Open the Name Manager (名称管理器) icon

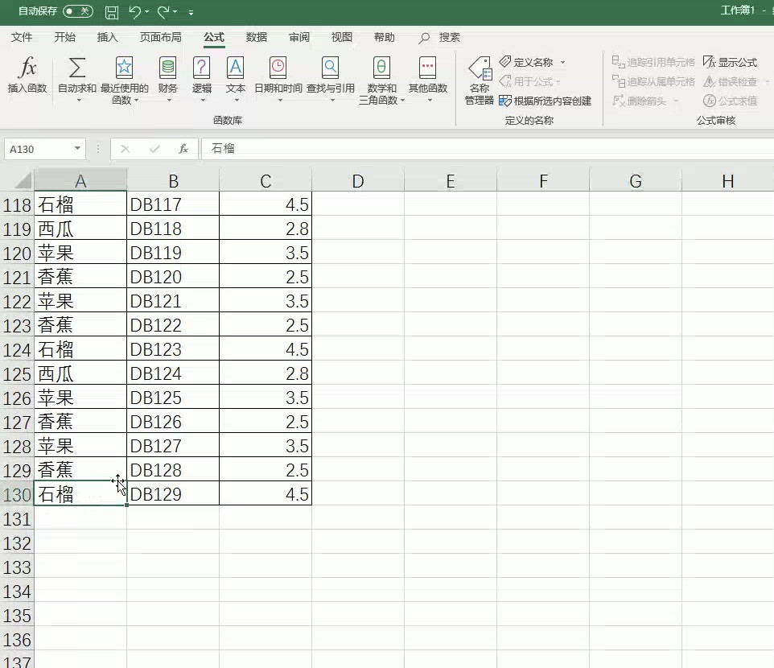(x=480, y=71)
